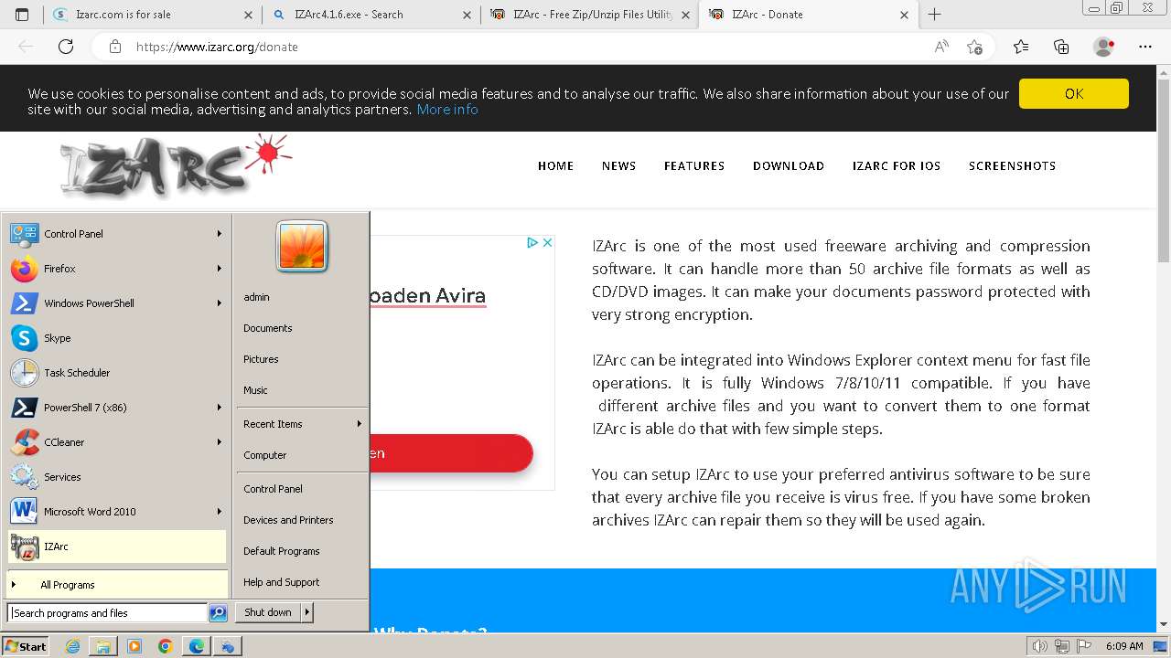The image size is (1171, 658).
Task: Launch Skype from the Start menu
Action: [116, 338]
